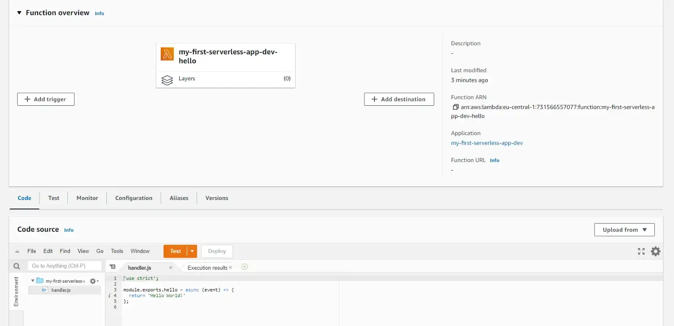Screen dimensions: 674x326
Task: Click the Lambda function icon
Action: 167,54
